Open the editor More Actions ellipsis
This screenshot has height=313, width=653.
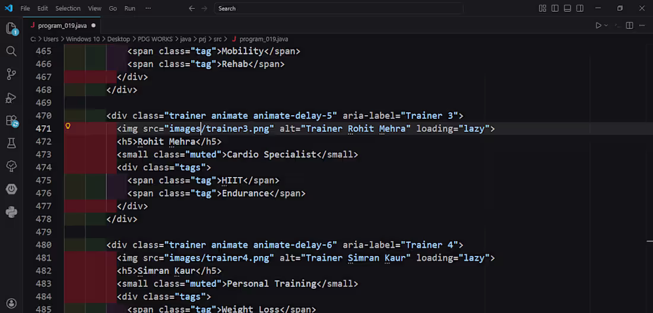pos(642,26)
